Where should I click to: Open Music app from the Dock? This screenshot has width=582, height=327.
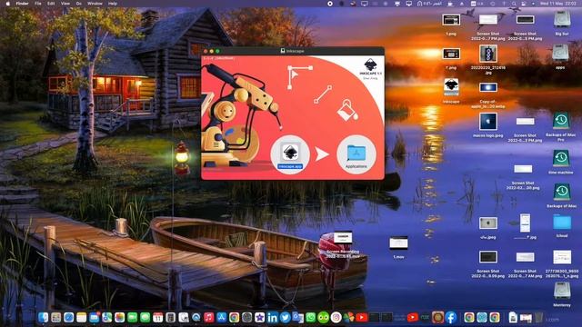tap(209, 317)
